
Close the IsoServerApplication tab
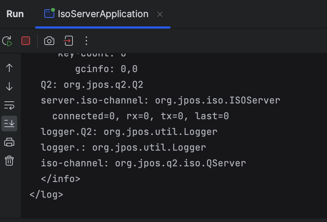(160, 14)
